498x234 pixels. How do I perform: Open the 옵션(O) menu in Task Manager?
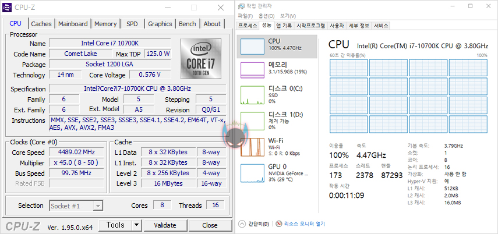pos(266,16)
